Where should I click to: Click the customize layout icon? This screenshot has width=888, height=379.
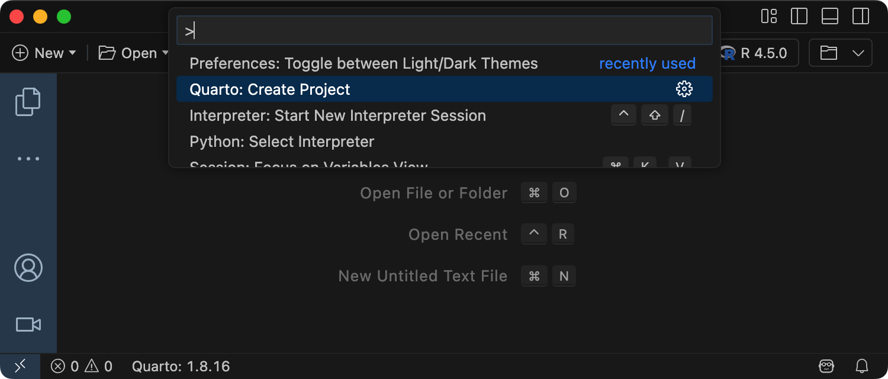[x=769, y=17]
